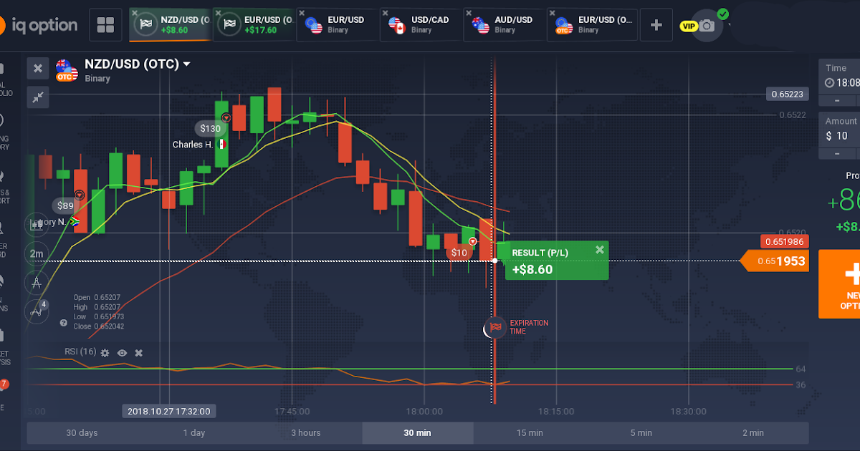Open the EUR/USD Binary tab next to USD/CAD
Viewport: 860px width, 451px height.
[337, 25]
